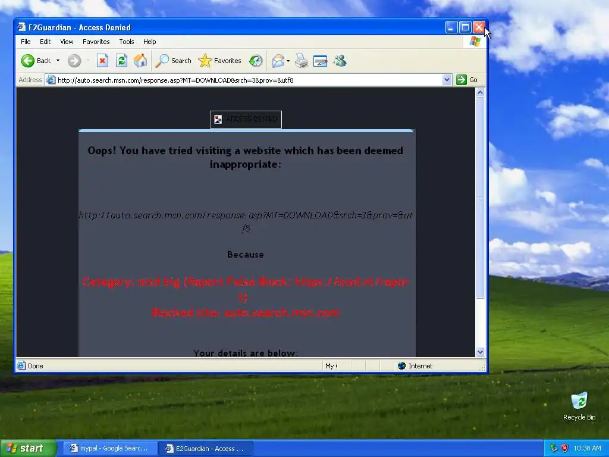Open the Help menu
Image resolution: width=609 pixels, height=457 pixels.
pos(149,42)
